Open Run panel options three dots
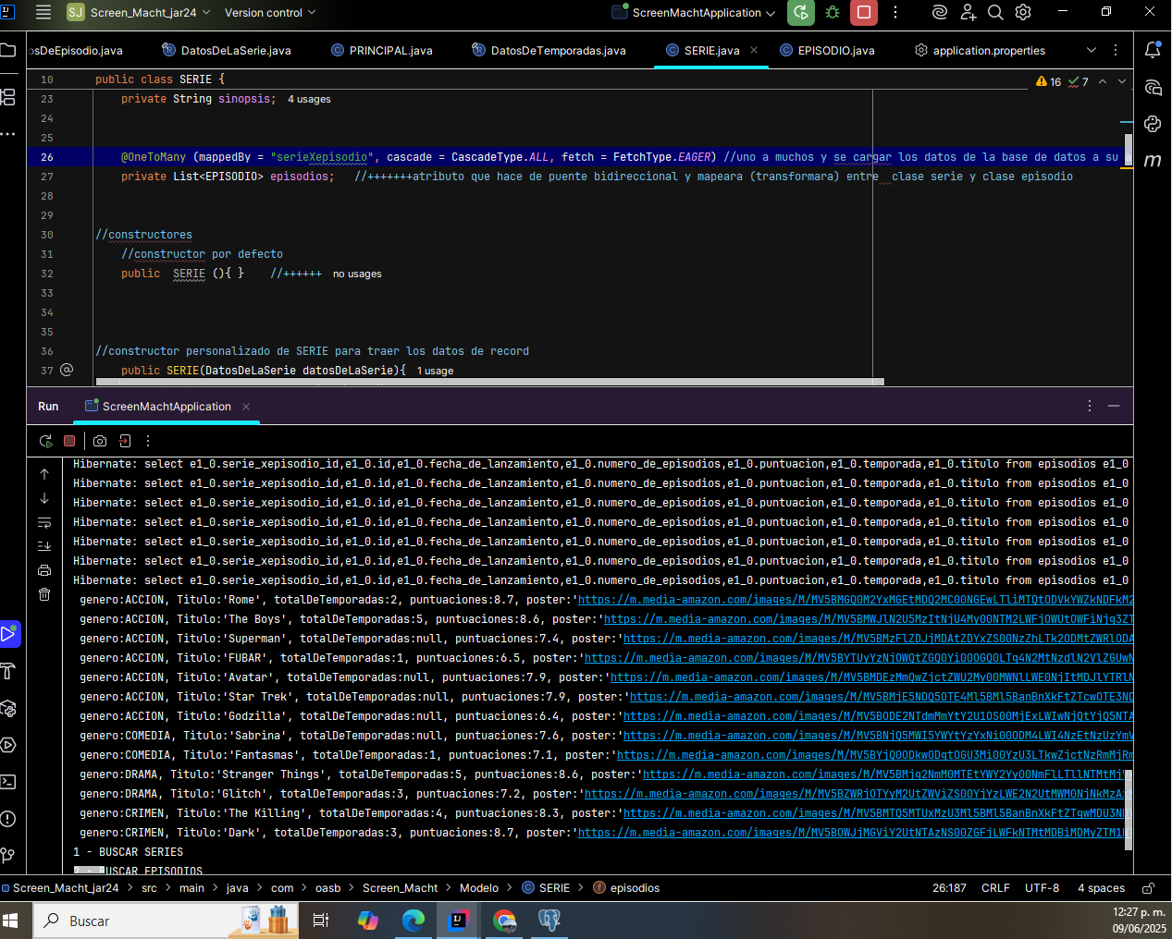Viewport: 1172px width, 939px height. (x=1090, y=406)
